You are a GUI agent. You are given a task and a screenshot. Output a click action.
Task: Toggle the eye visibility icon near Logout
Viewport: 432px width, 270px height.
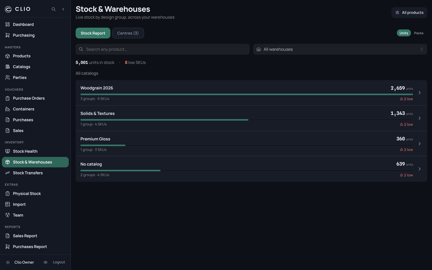click(45, 262)
